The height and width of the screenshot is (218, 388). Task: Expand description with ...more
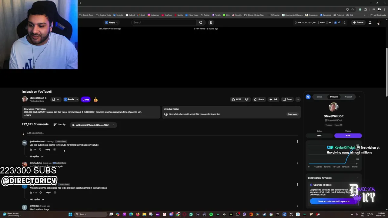click(27, 115)
